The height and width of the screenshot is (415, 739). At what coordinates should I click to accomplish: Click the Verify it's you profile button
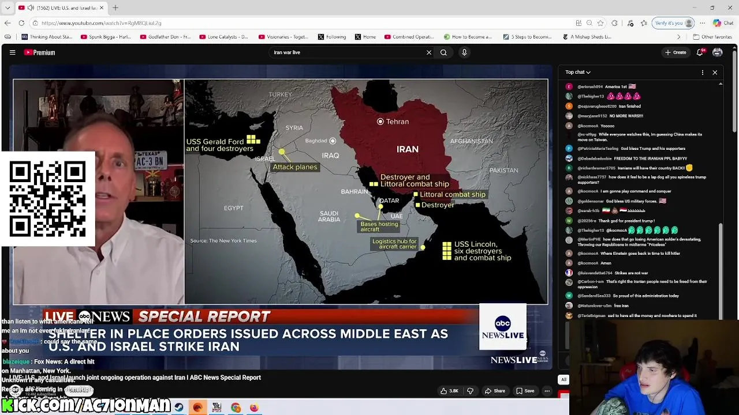674,23
